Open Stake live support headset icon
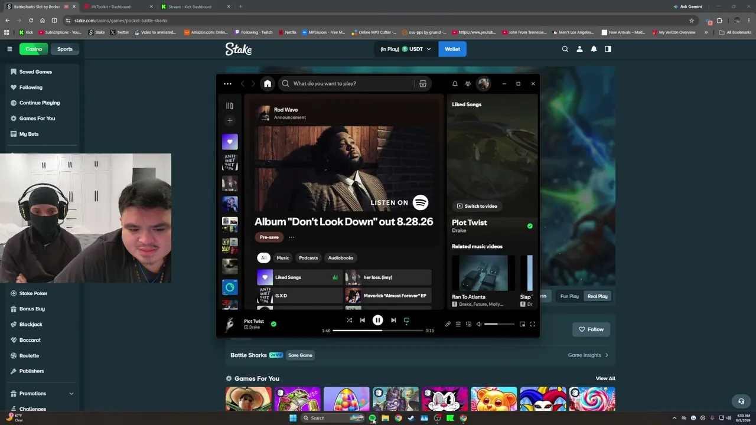Image resolution: width=756 pixels, height=425 pixels. click(x=741, y=401)
